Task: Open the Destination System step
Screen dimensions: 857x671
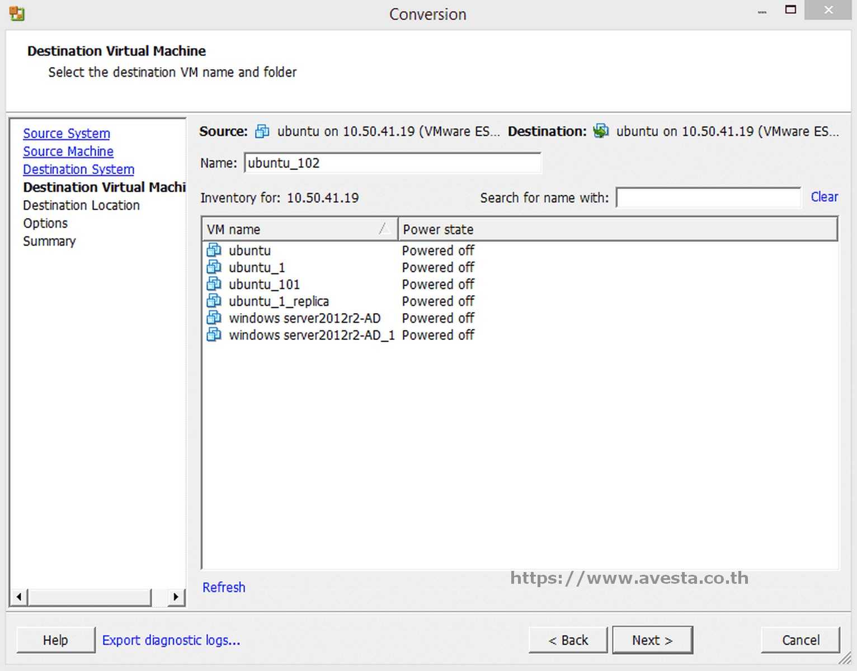Action: pyautogui.click(x=78, y=169)
